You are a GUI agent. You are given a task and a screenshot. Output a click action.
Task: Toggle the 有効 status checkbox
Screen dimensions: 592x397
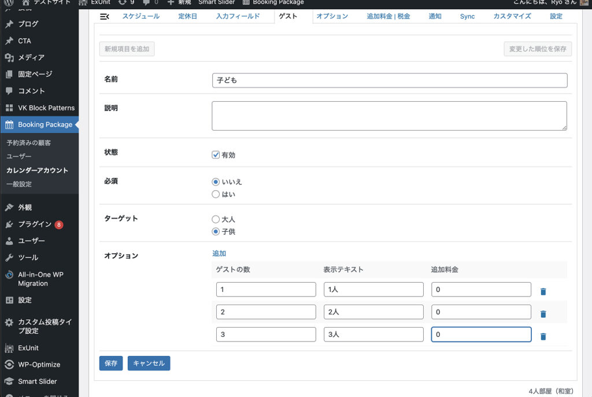pos(216,155)
